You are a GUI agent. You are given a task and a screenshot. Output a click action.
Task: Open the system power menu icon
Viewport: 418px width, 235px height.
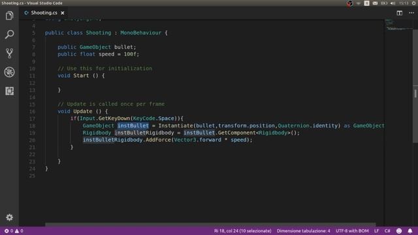[x=414, y=3]
